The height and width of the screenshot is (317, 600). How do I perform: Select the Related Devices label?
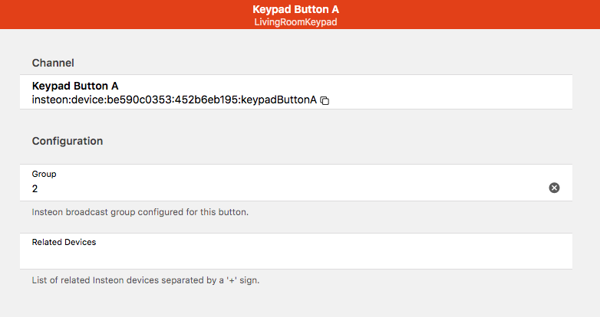64,242
